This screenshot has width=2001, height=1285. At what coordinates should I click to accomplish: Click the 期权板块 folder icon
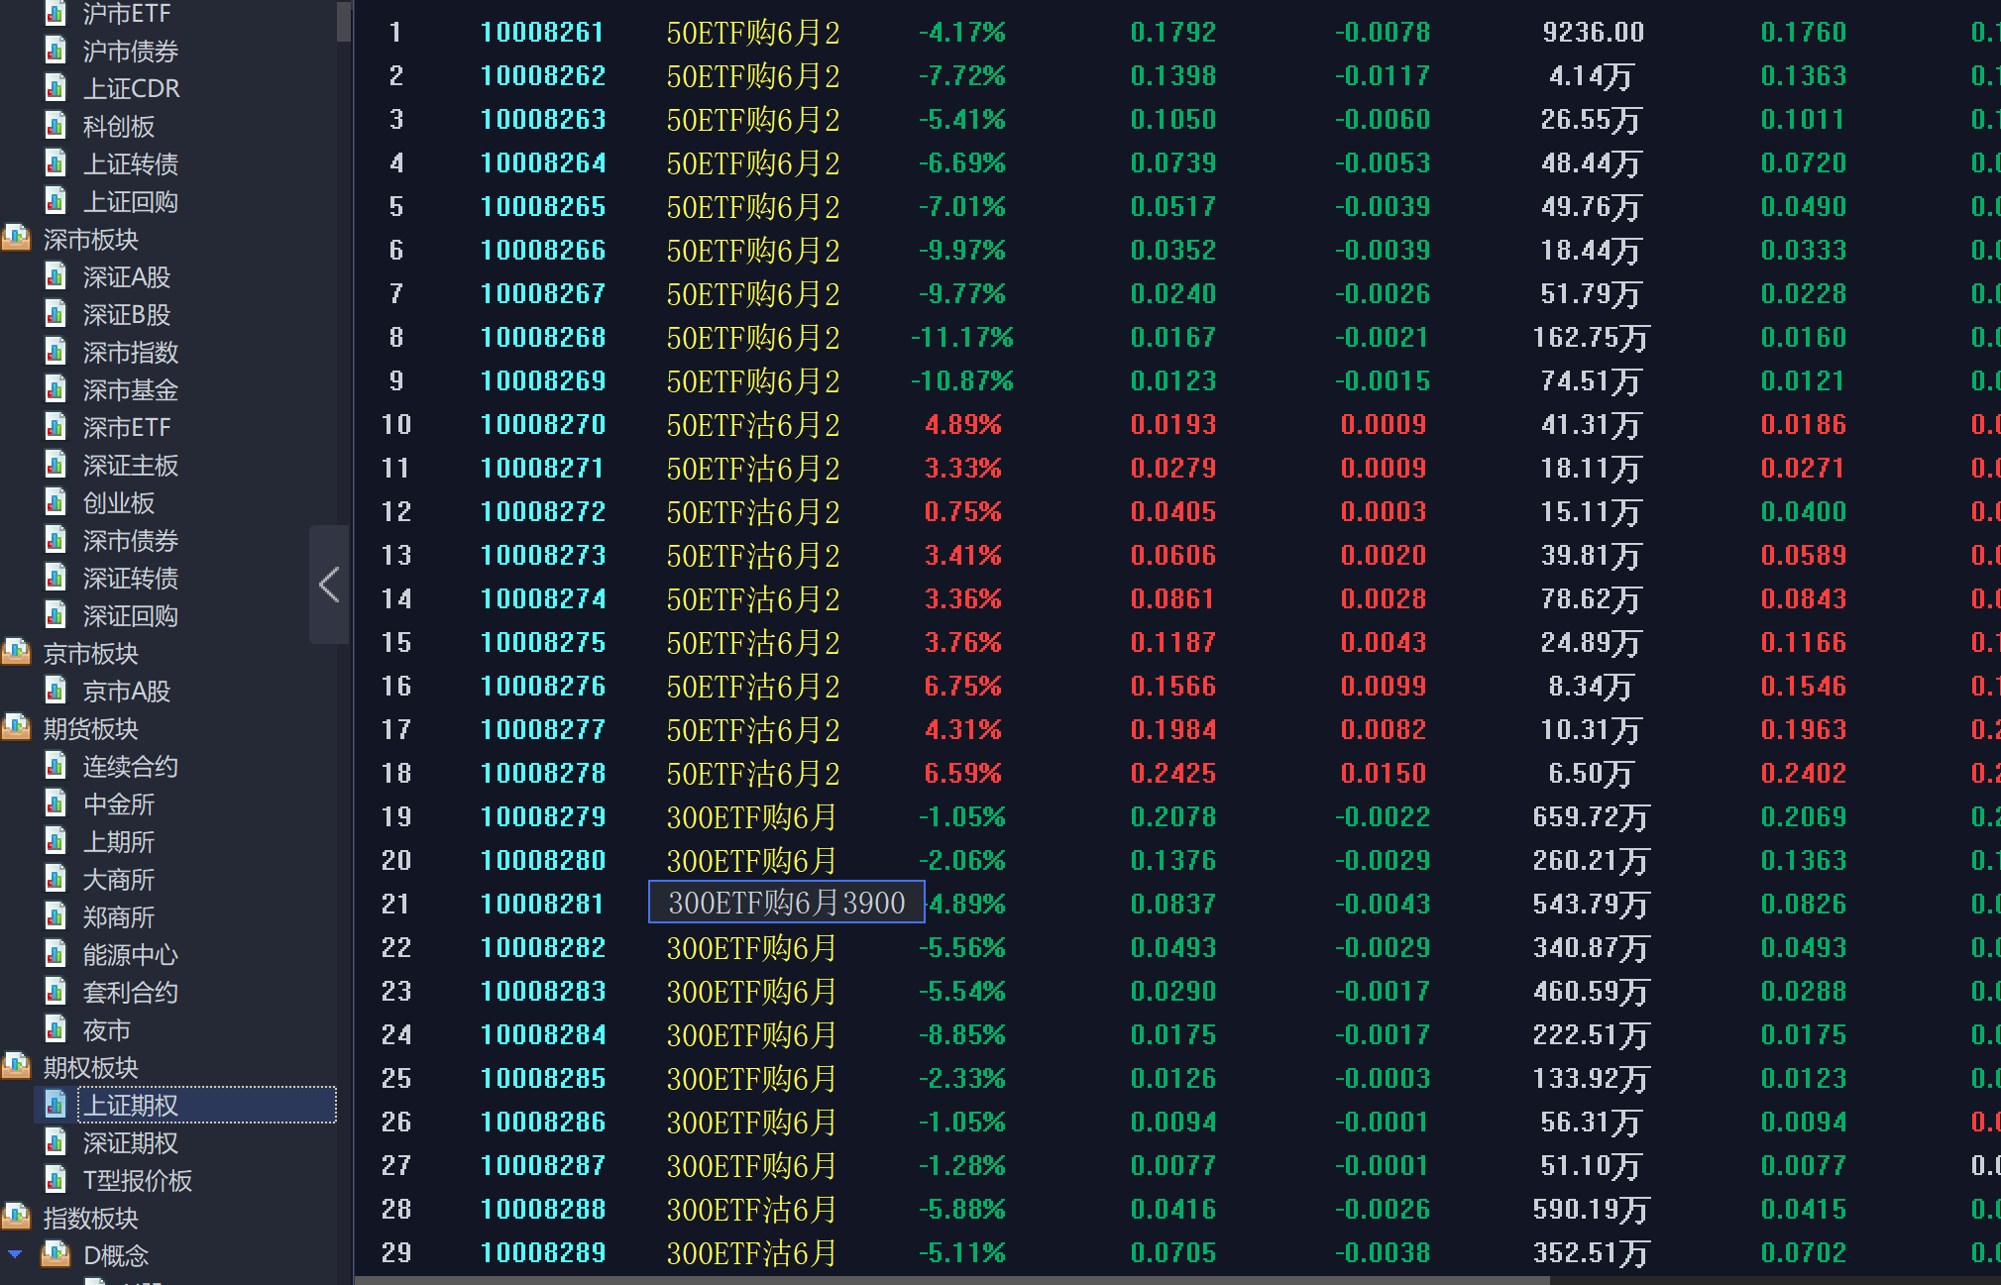click(x=16, y=1067)
